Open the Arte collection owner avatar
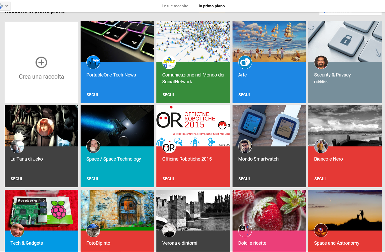This screenshot has height=252, width=385. [245, 62]
